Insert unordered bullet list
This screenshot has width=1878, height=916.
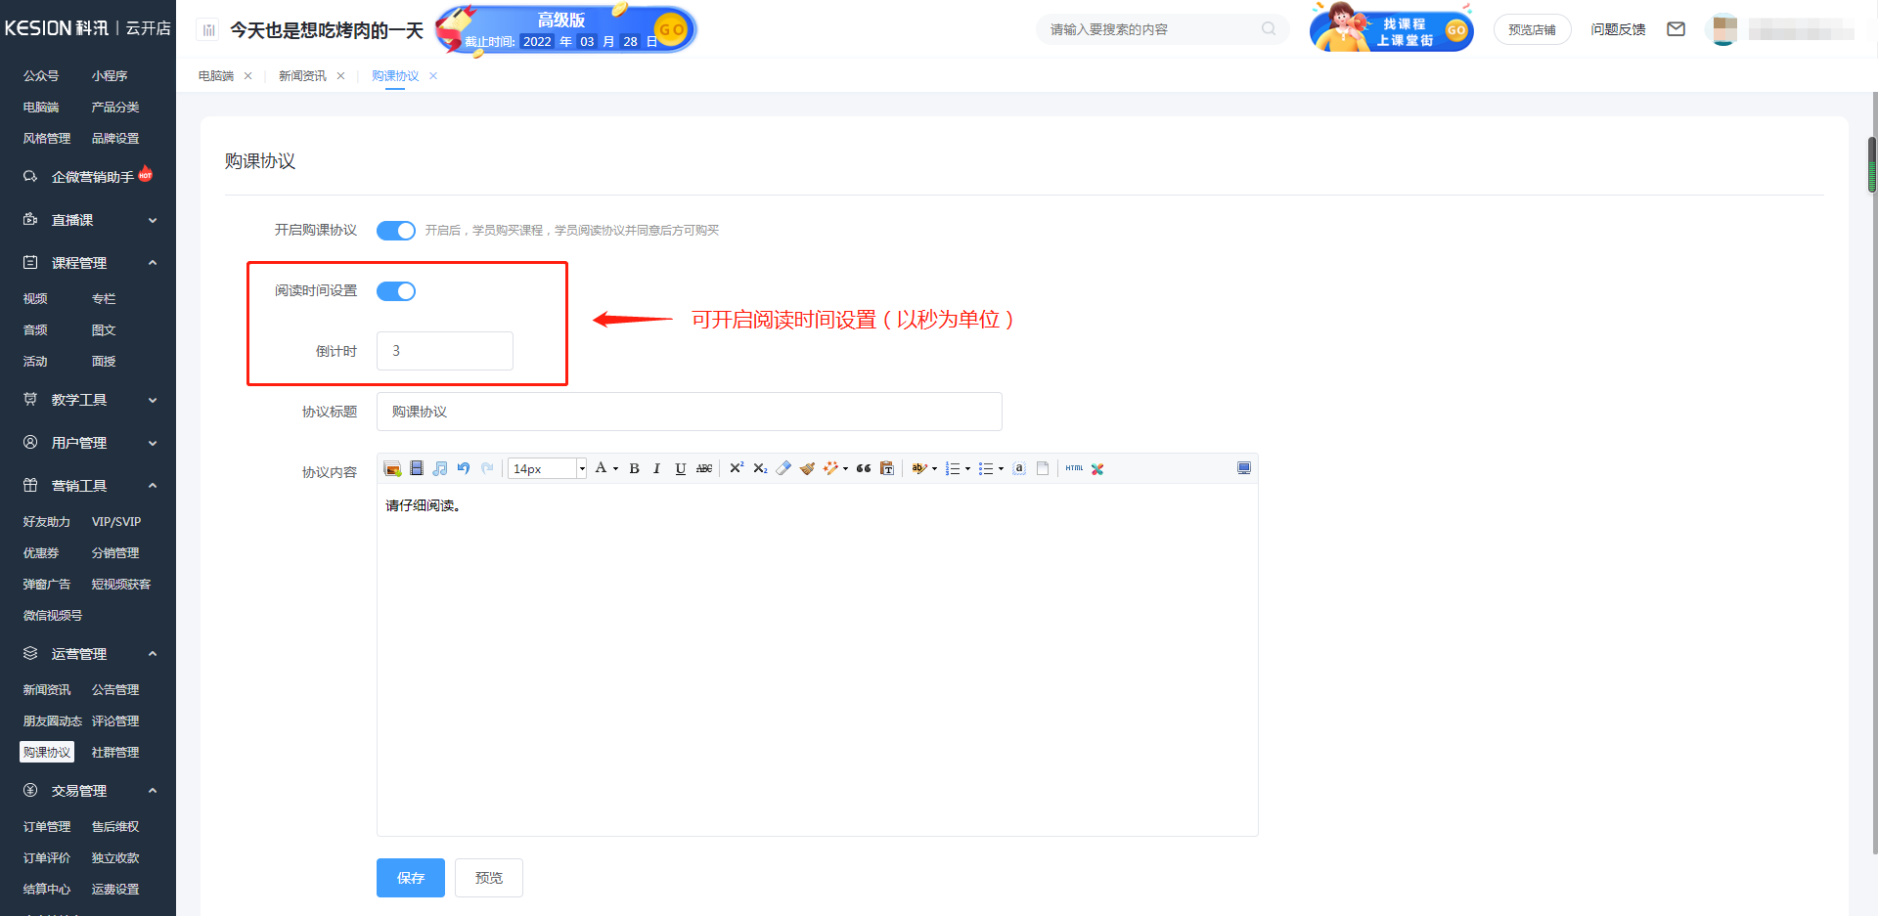click(x=986, y=468)
